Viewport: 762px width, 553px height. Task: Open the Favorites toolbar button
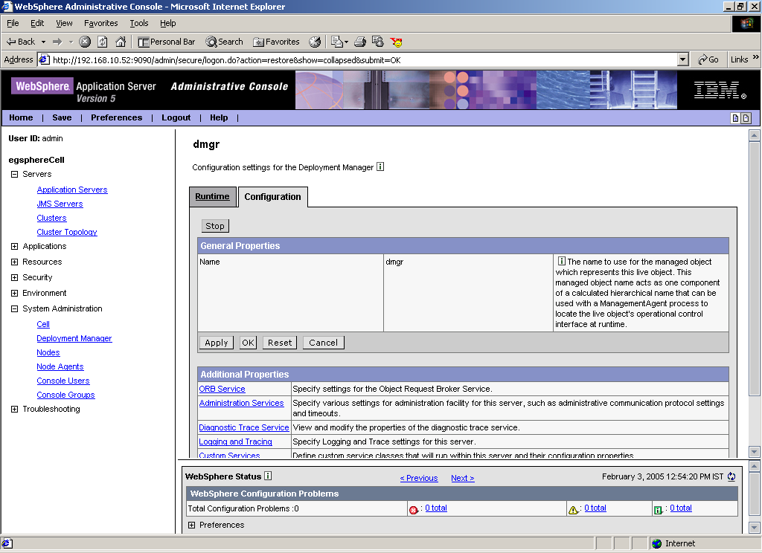point(276,42)
